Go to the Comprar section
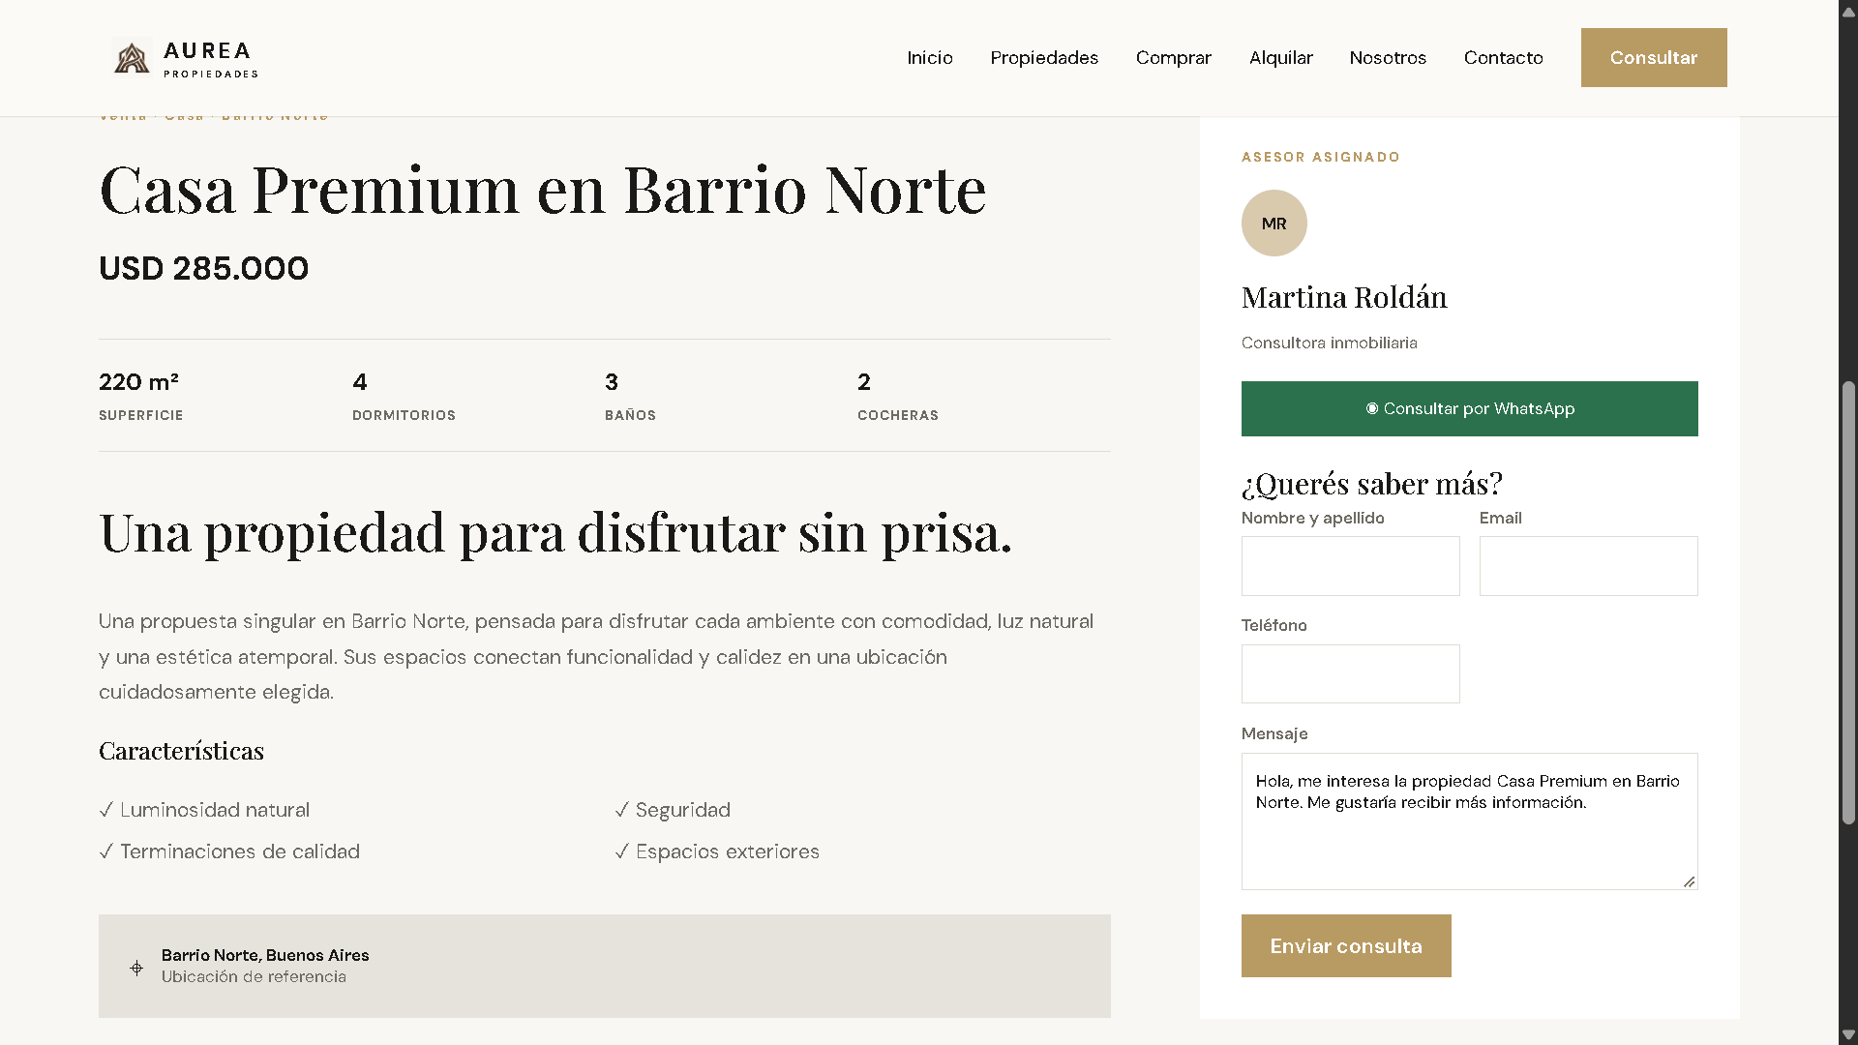The height and width of the screenshot is (1045, 1858). pos(1173,58)
